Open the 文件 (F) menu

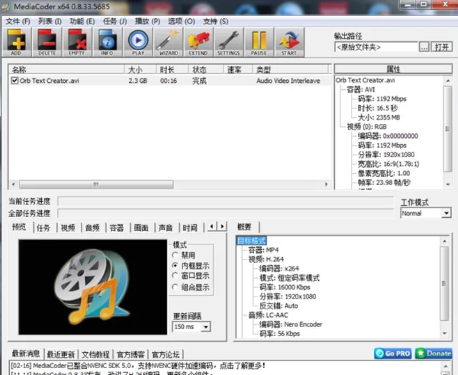pyautogui.click(x=18, y=21)
